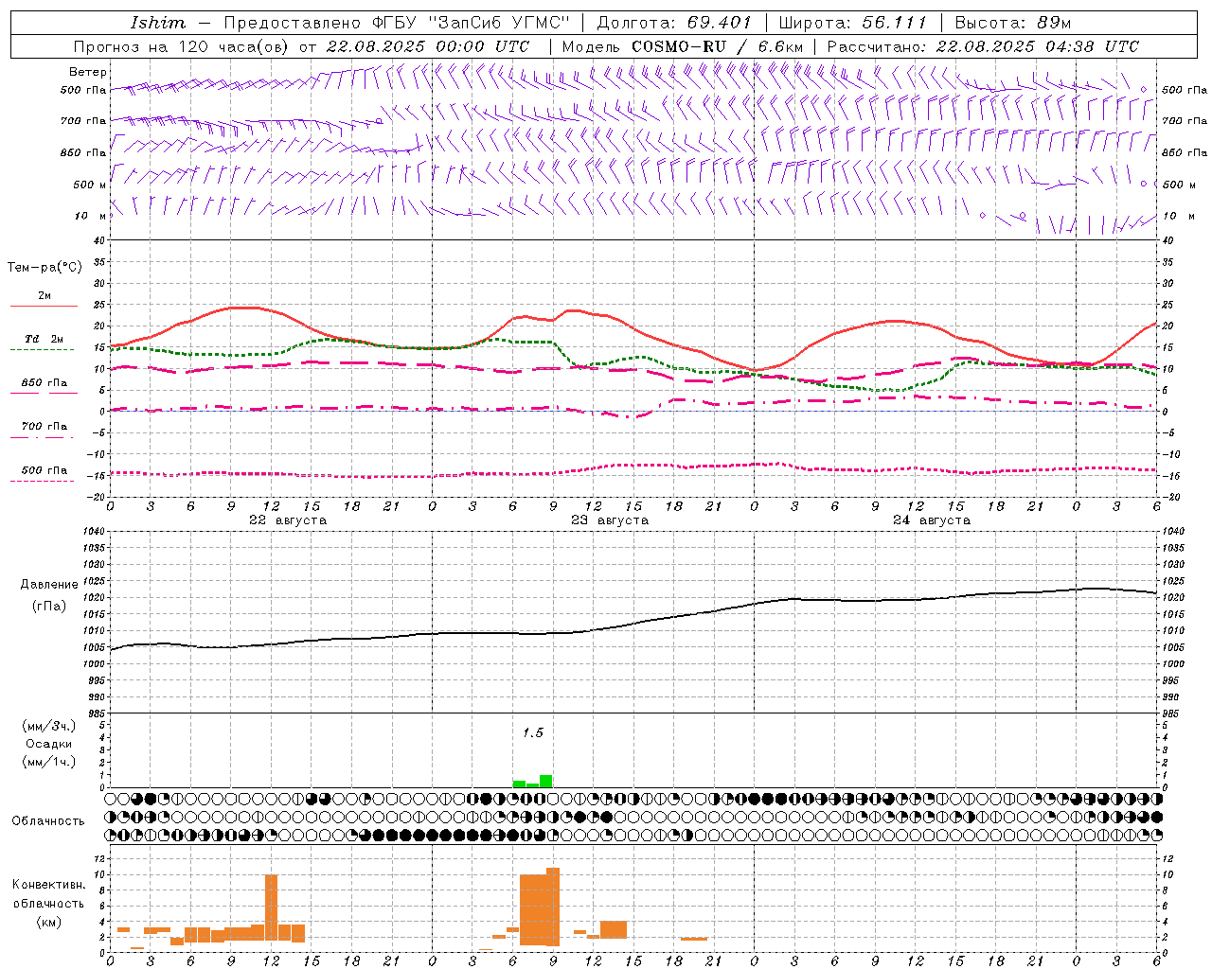The height and width of the screenshot is (969, 1212).
Task: Click the "23 августа" date label
Action: pyautogui.click(x=610, y=520)
